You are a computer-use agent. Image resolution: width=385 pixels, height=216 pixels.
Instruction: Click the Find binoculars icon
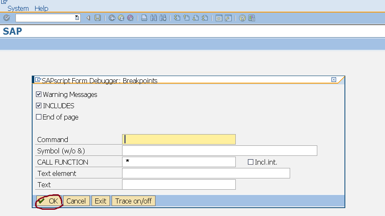(x=154, y=18)
